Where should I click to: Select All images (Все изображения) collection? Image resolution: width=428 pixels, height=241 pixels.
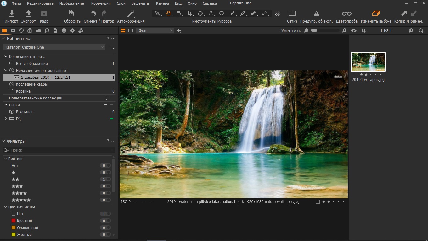[32, 64]
